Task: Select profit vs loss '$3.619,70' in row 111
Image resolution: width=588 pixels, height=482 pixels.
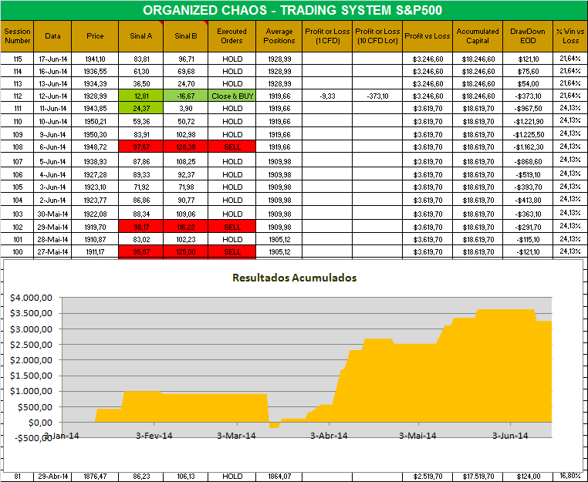Action: (x=427, y=108)
